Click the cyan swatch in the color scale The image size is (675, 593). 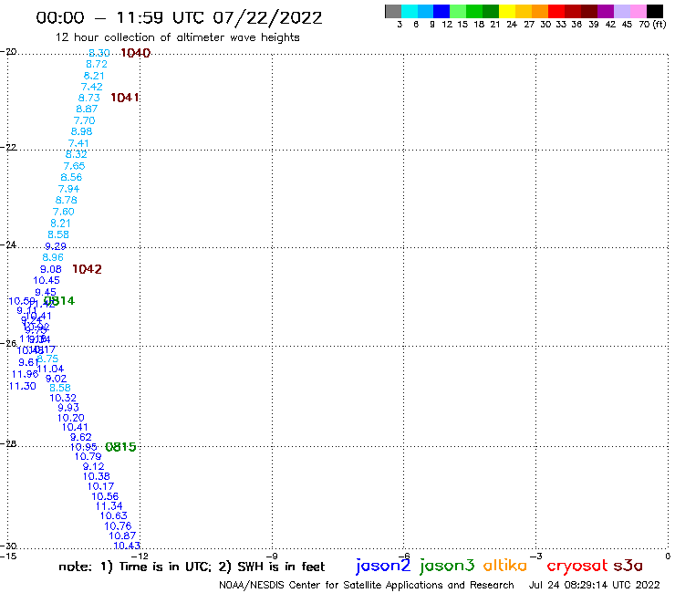pyautogui.click(x=409, y=12)
